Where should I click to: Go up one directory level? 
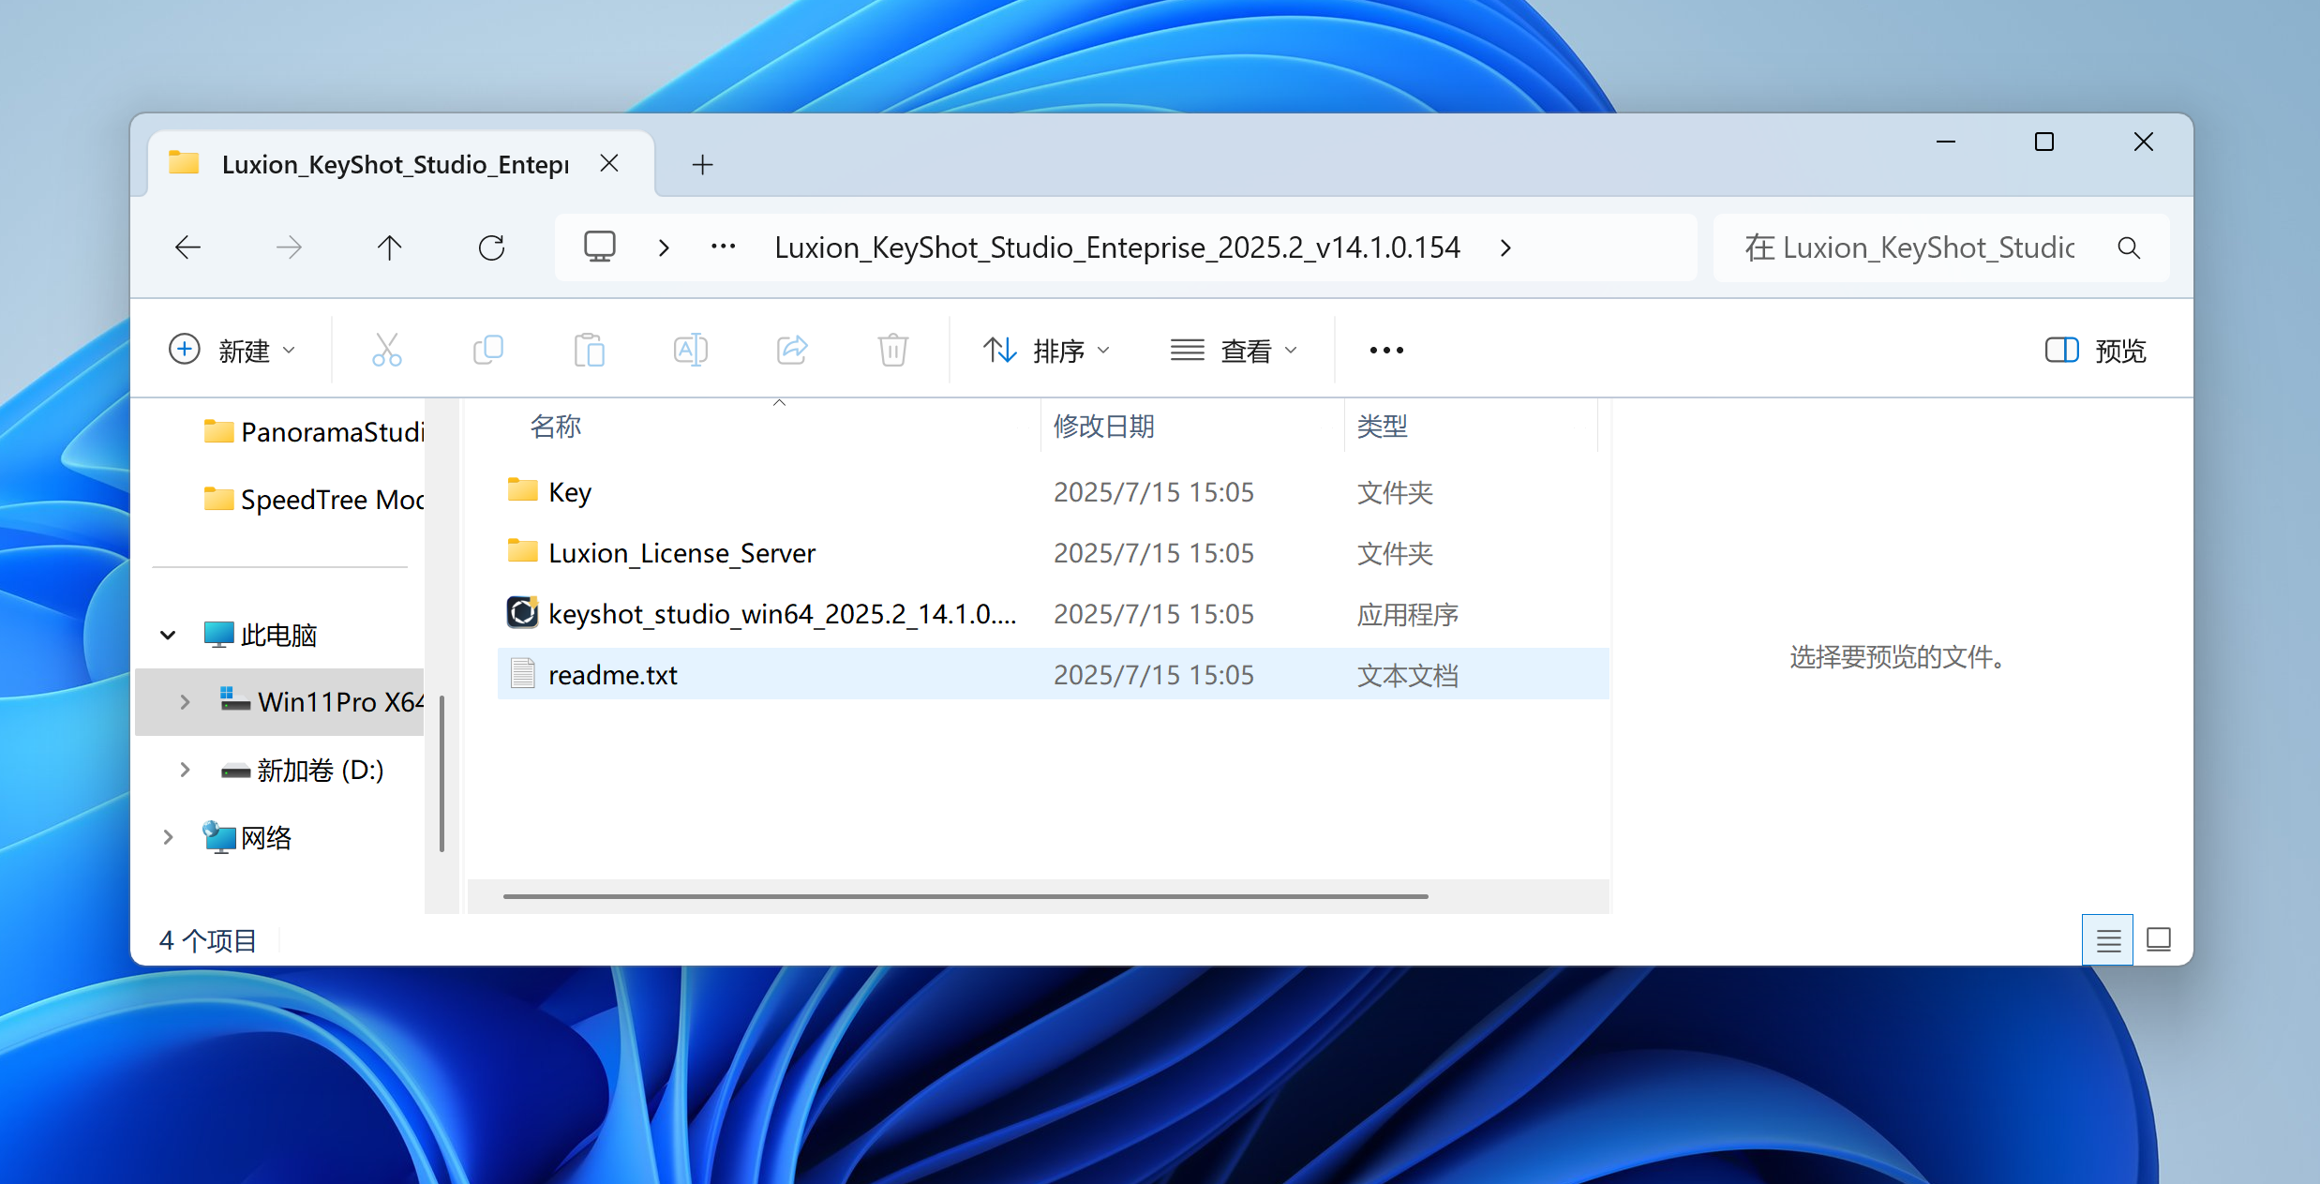[390, 247]
